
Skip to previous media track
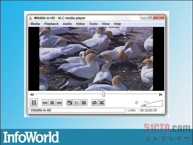tap(45, 103)
